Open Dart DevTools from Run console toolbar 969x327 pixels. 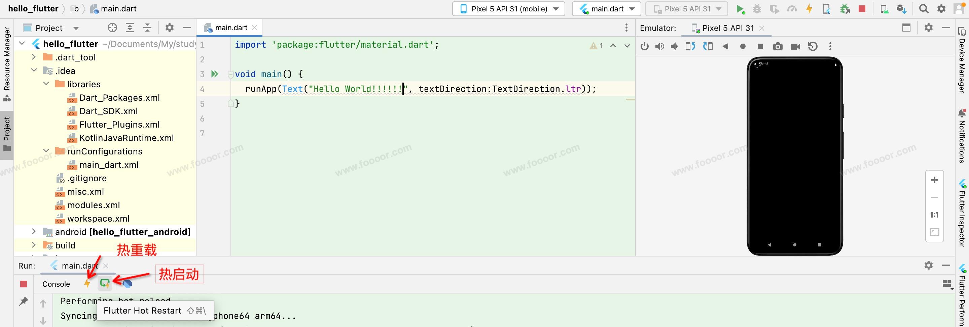[x=127, y=284]
